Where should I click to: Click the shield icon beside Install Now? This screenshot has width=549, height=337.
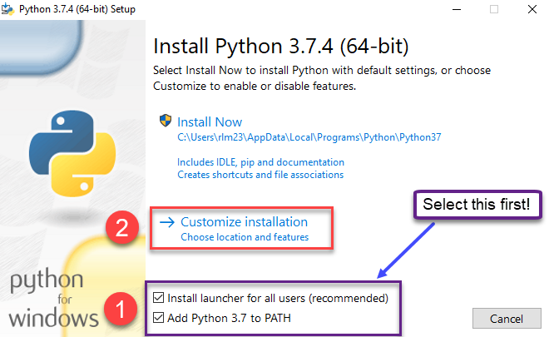[166, 121]
